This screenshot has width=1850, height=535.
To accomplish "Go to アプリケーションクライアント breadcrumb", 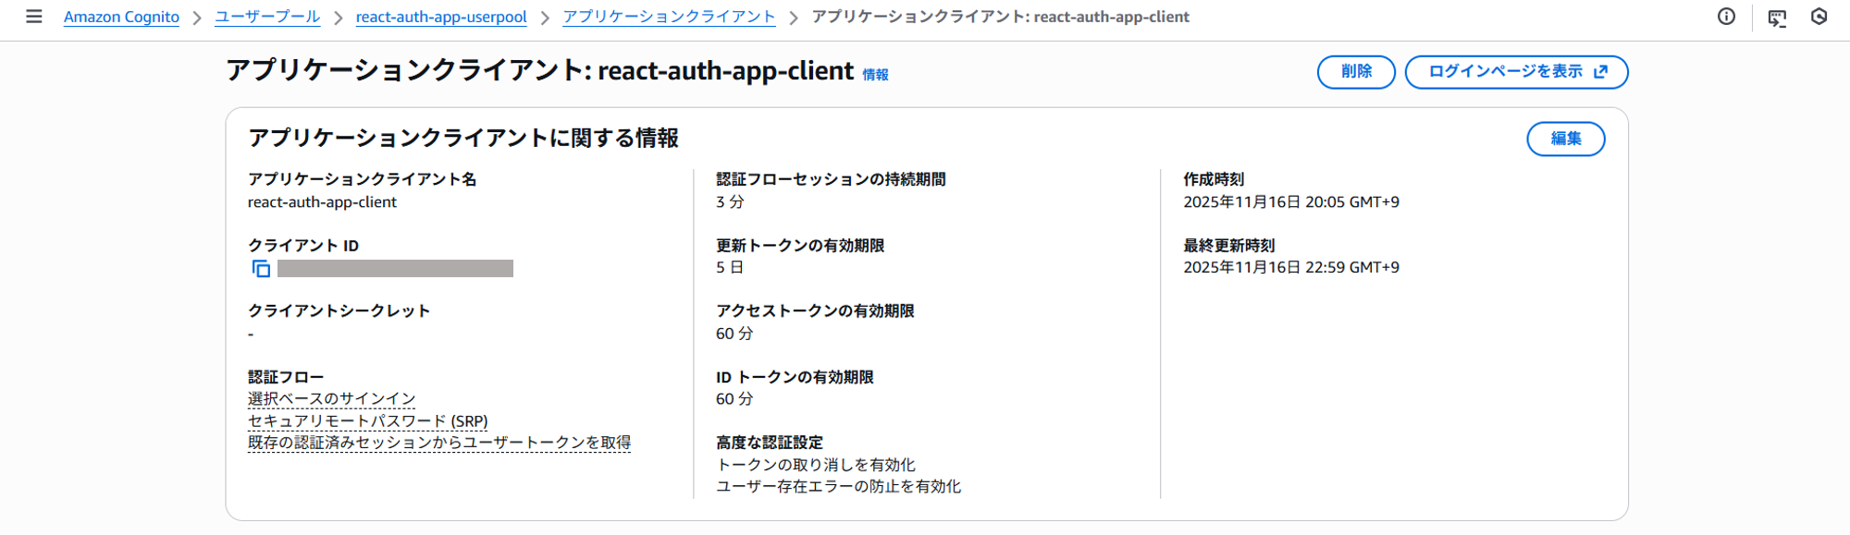I will tap(669, 17).
